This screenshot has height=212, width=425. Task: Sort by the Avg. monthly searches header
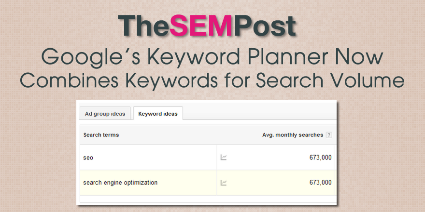(x=292, y=135)
